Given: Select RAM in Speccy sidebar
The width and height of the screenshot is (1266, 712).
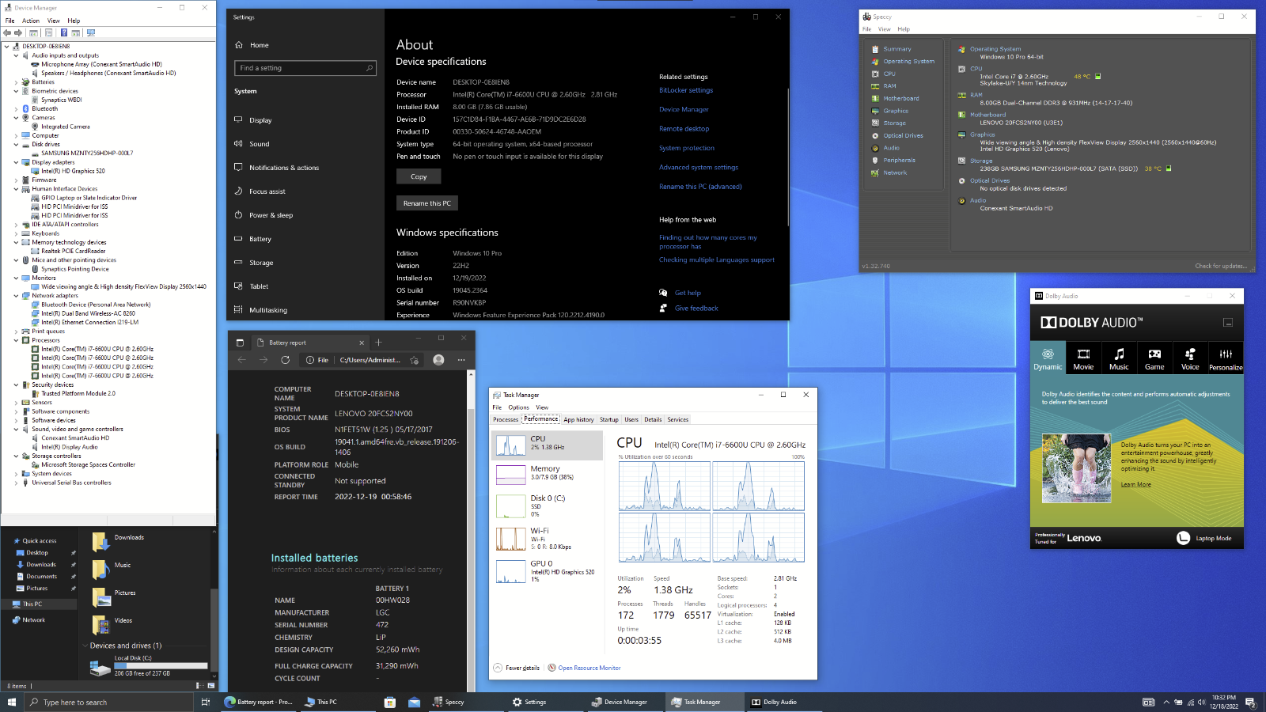Looking at the screenshot, I should (x=889, y=86).
